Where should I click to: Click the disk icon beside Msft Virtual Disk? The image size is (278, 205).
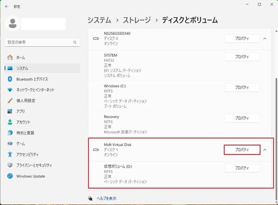[x=96, y=150]
